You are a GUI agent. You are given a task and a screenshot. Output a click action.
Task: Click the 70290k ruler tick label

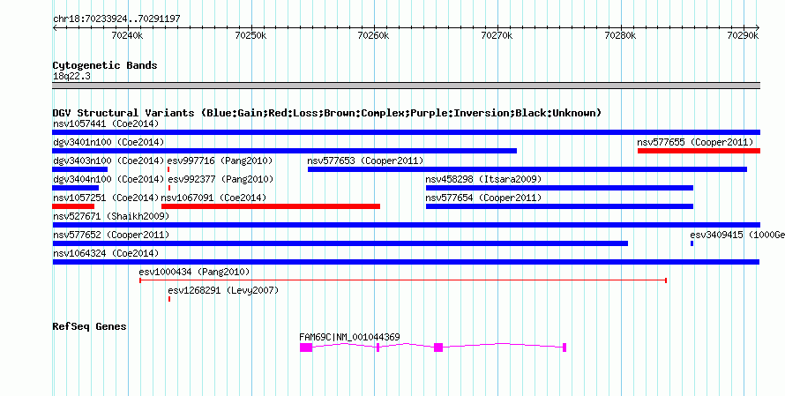(x=744, y=35)
